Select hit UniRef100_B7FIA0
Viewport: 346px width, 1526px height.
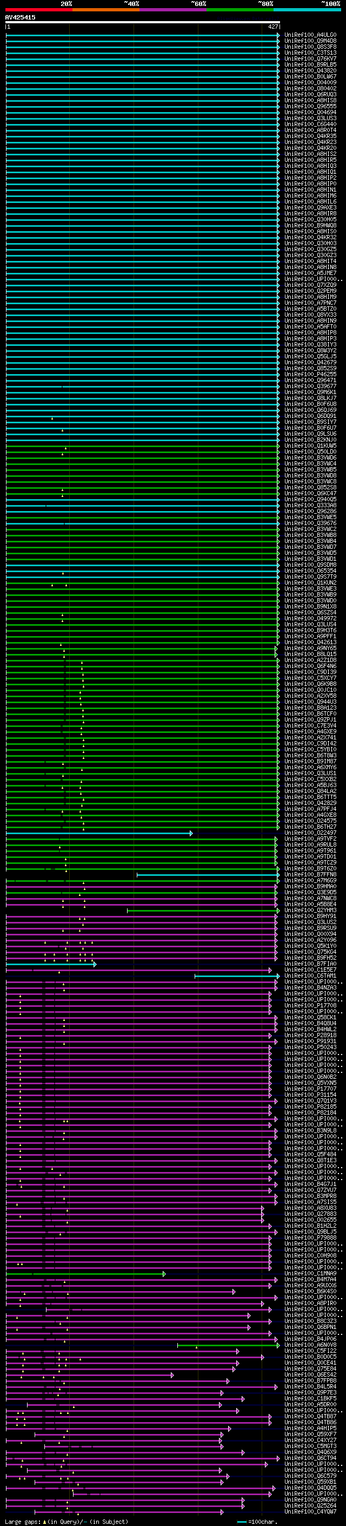[310, 964]
